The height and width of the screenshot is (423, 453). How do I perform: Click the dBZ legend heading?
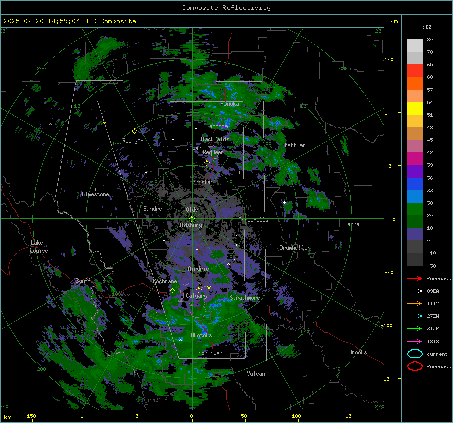pos(427,27)
